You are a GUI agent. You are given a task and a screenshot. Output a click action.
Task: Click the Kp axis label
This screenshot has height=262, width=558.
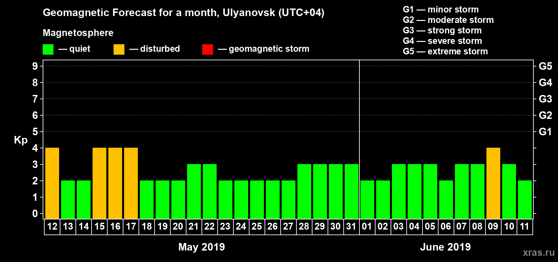click(x=21, y=140)
